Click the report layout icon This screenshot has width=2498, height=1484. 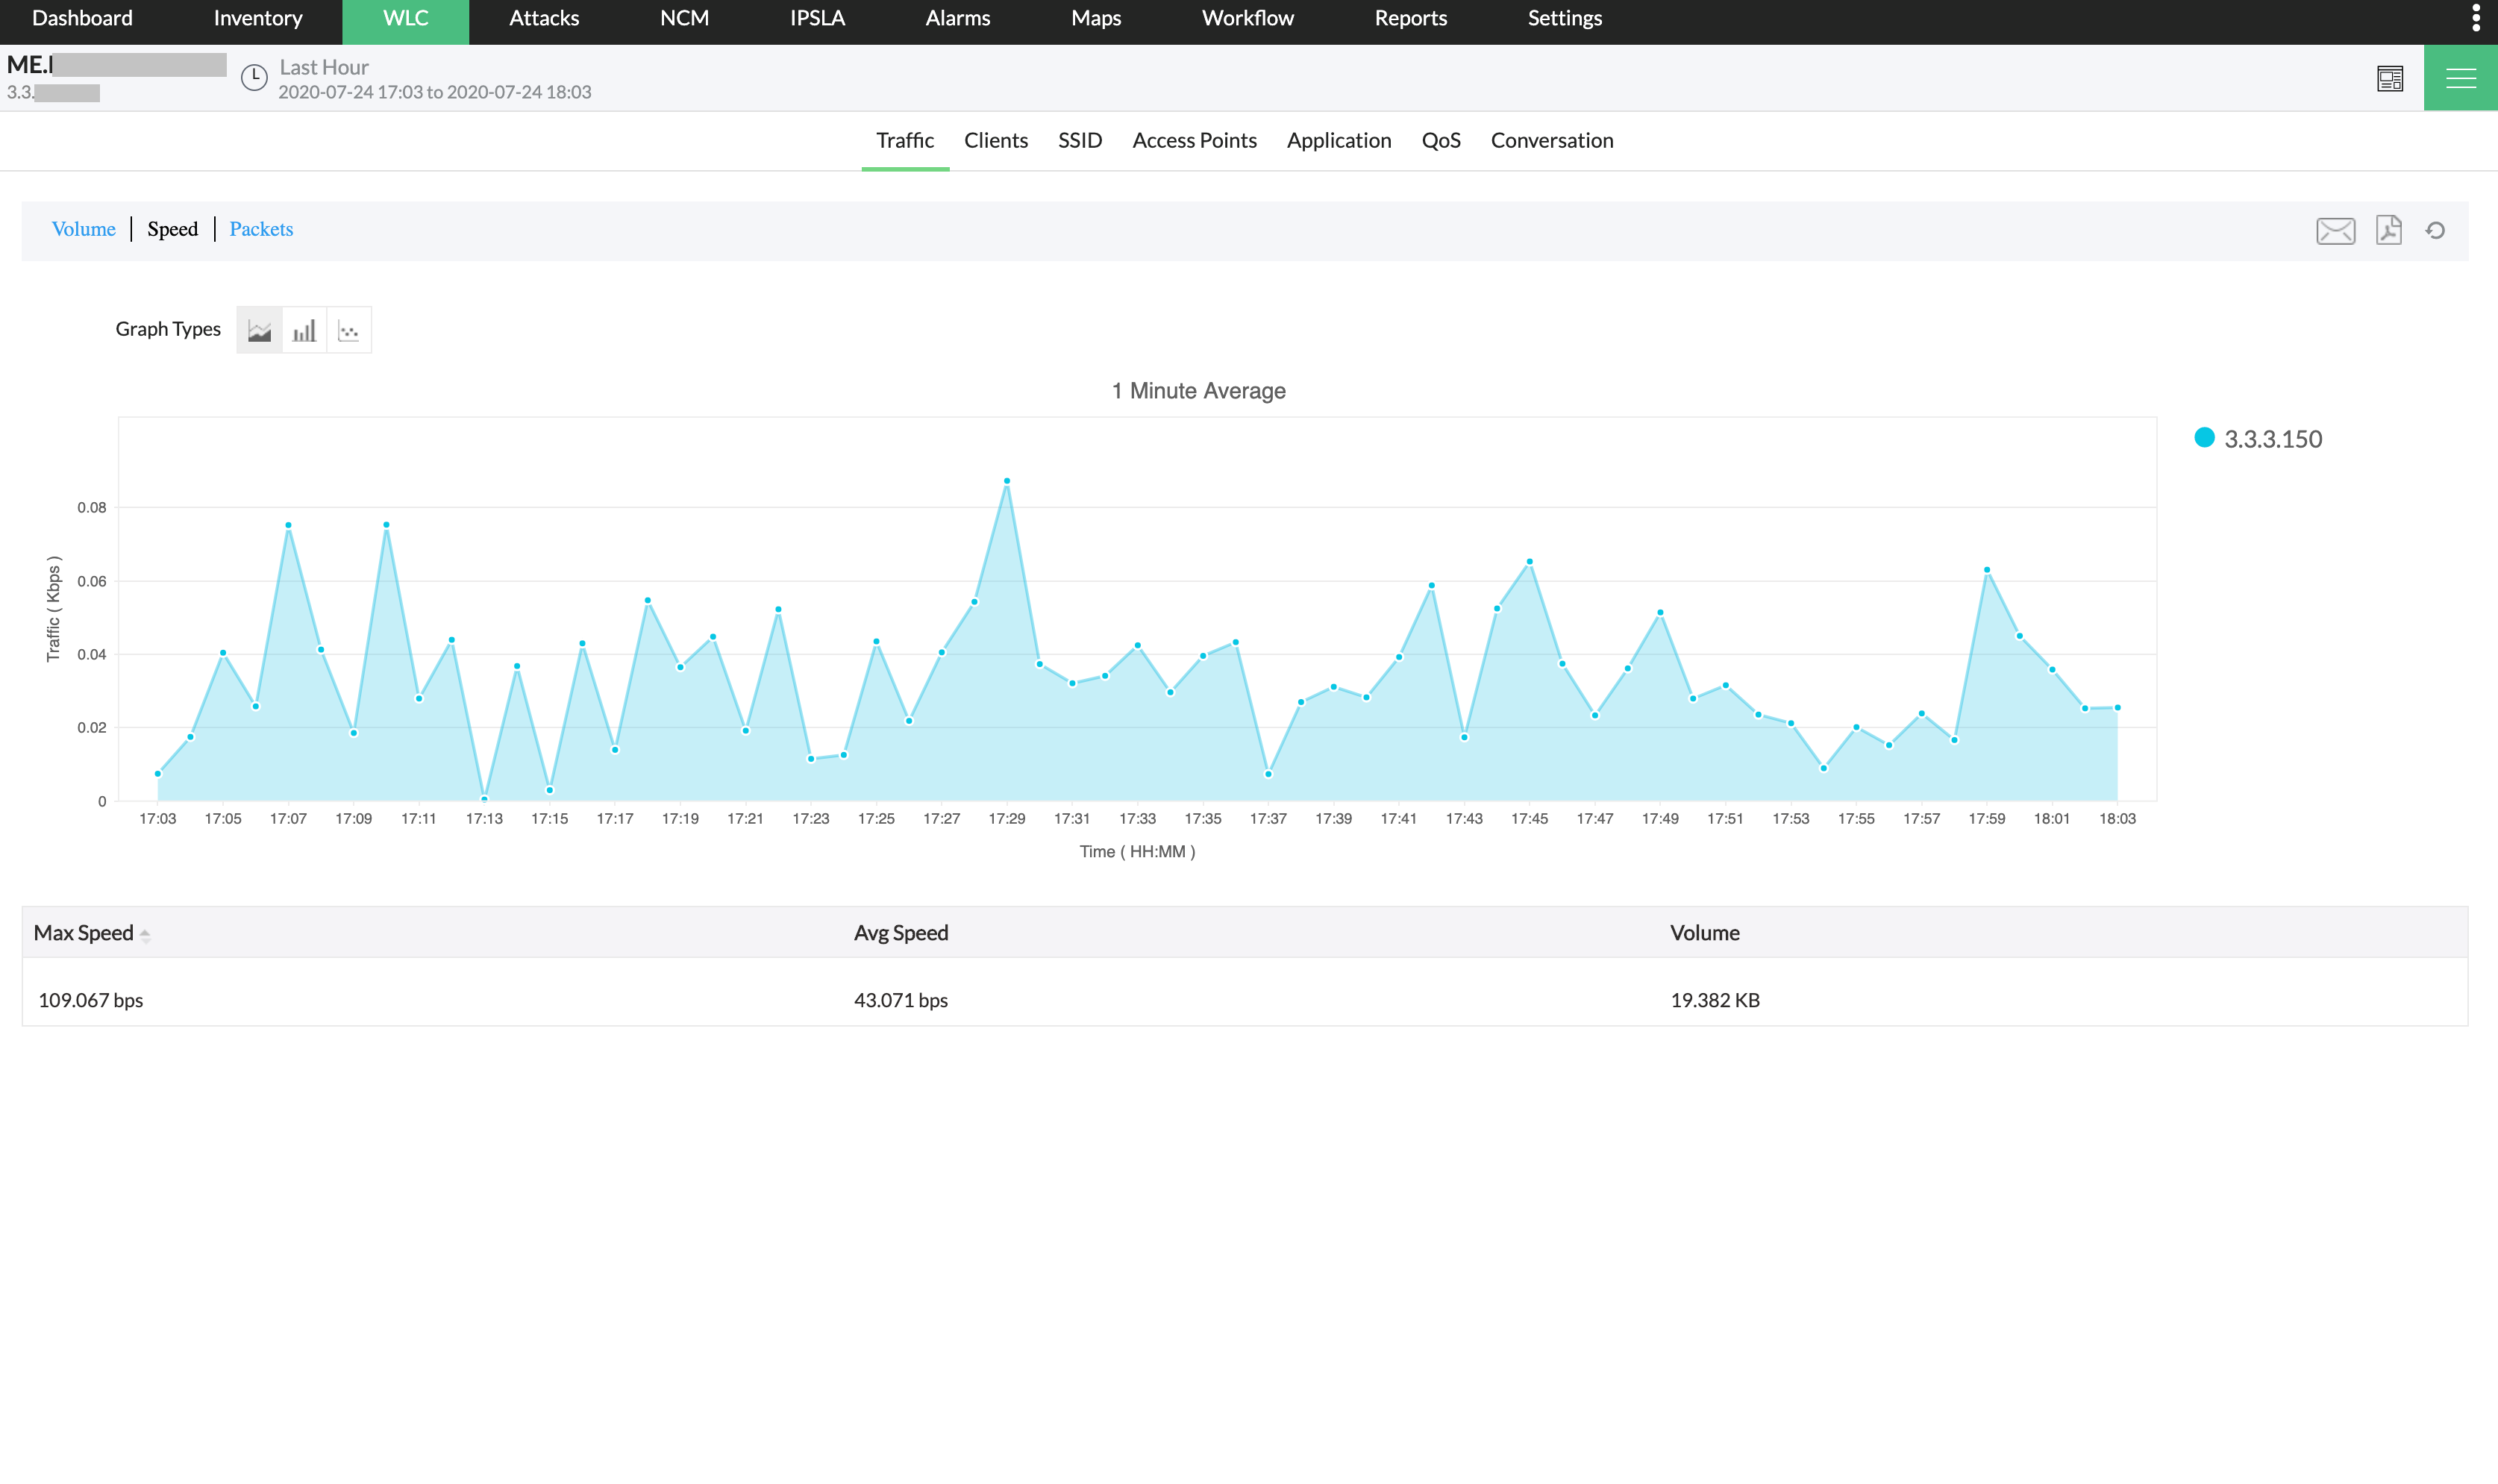[x=2389, y=78]
